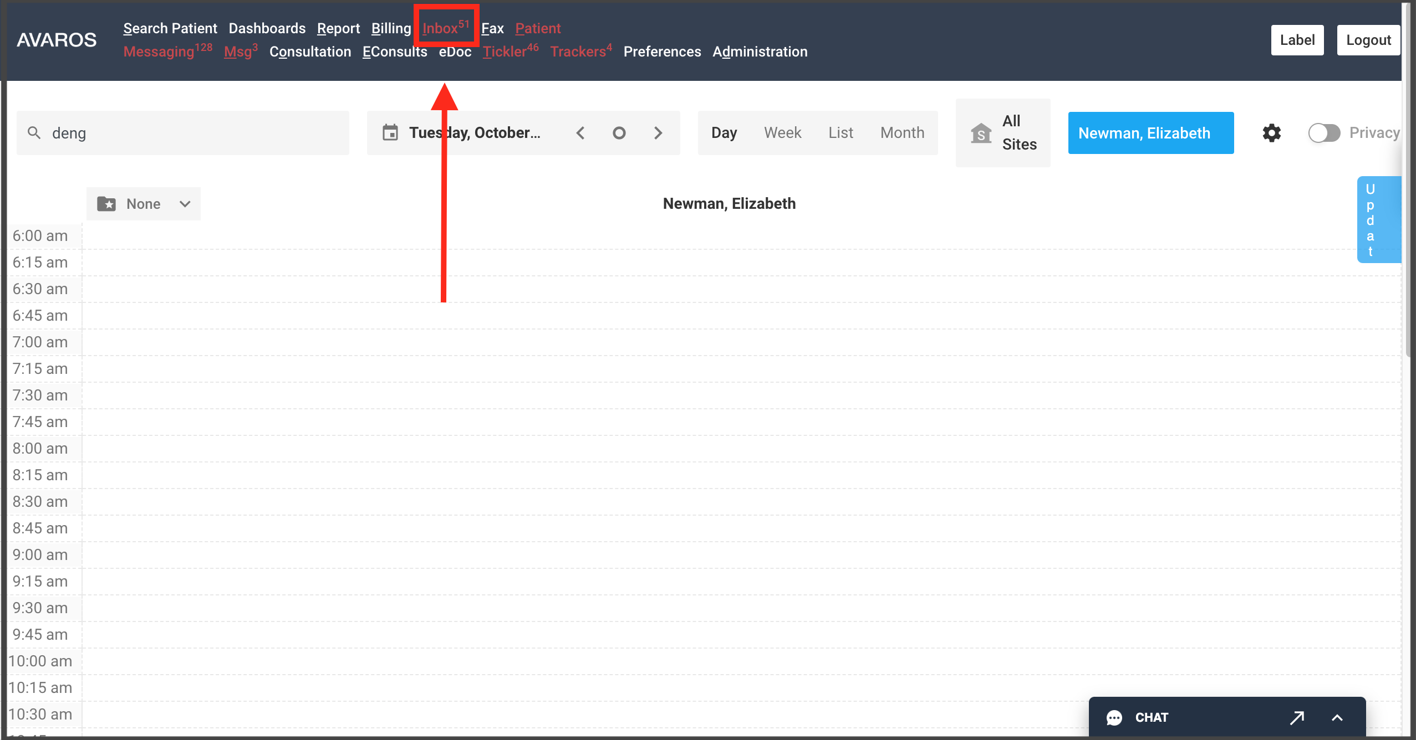The image size is (1416, 740).
Task: Expand chat panel with up chevron
Action: 1337,718
